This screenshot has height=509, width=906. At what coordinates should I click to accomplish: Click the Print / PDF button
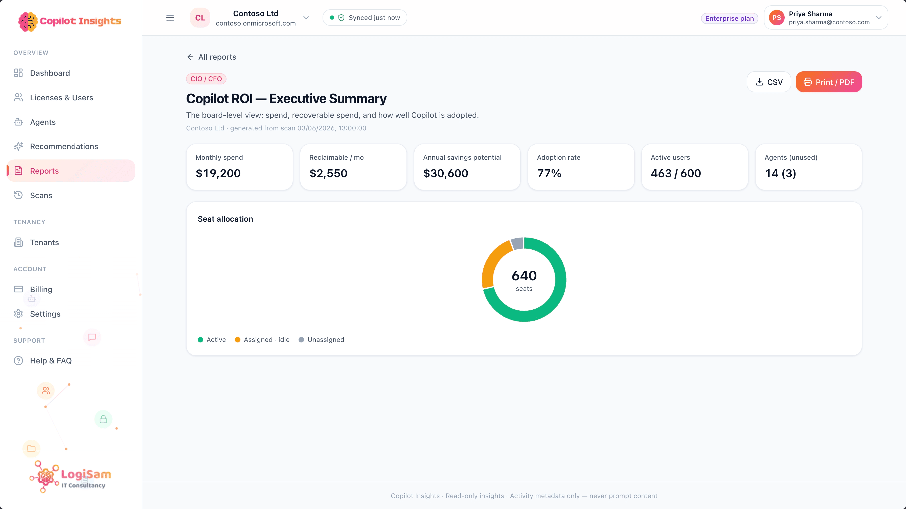click(x=829, y=82)
